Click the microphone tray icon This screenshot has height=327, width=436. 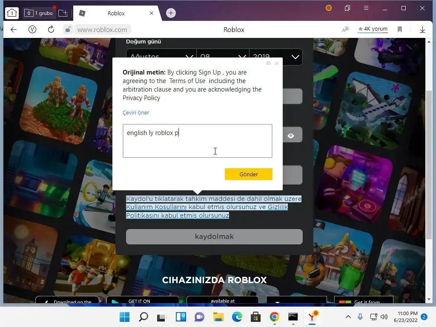[x=360, y=317]
